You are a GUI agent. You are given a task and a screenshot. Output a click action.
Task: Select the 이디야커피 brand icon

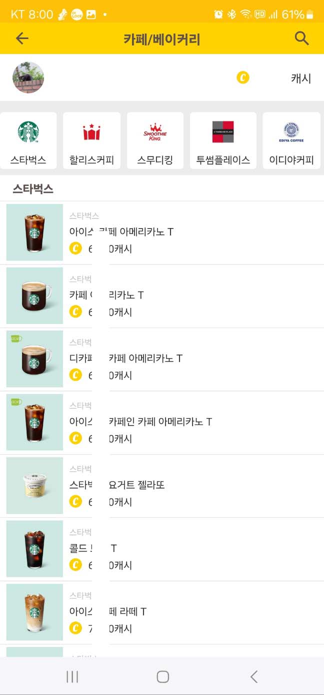[291, 140]
